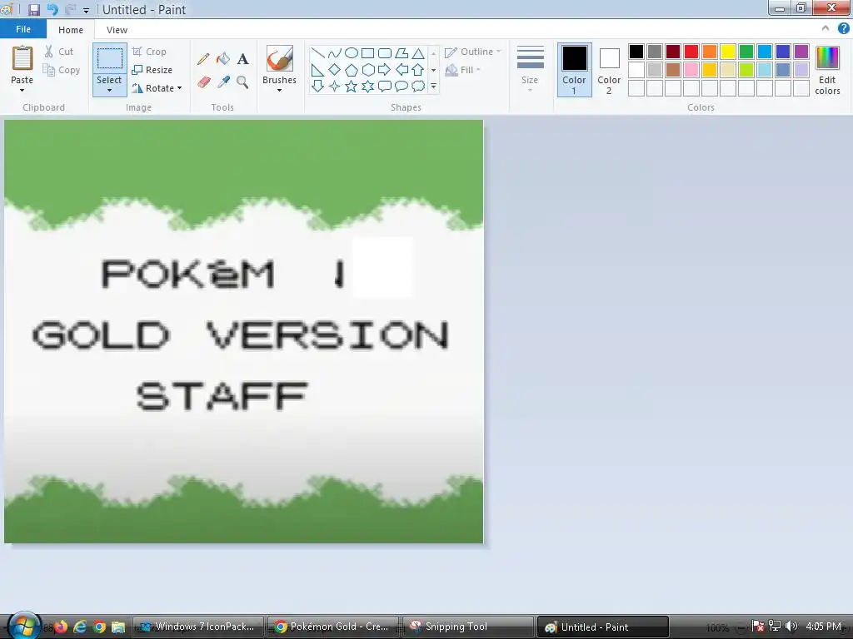
Task: Select the Magnifier tool
Action: 242,82
